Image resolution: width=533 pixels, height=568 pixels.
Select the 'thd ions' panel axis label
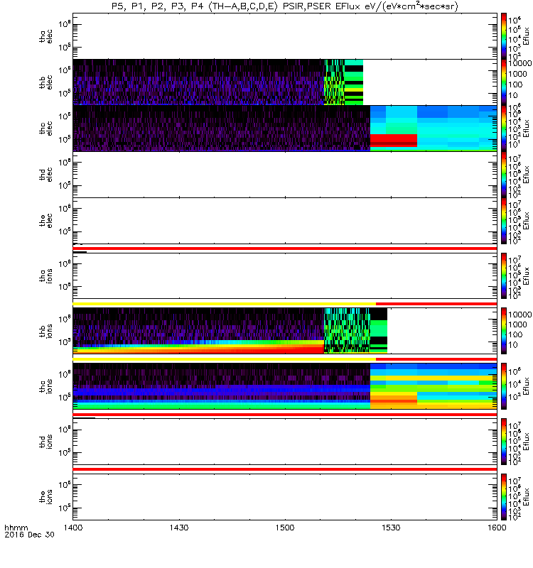[x=46, y=442]
